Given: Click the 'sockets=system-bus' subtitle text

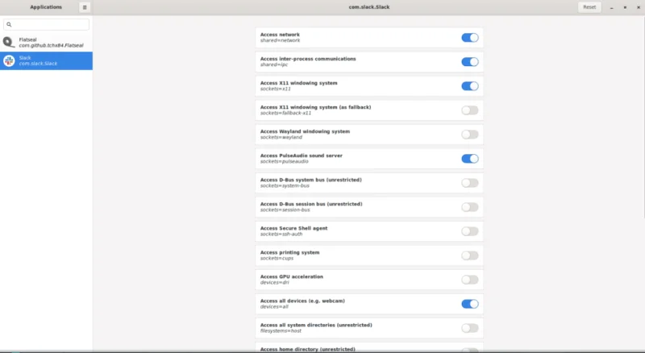Looking at the screenshot, I should tap(285, 186).
